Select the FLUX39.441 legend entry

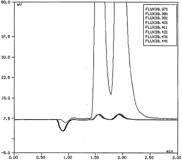(156, 41)
